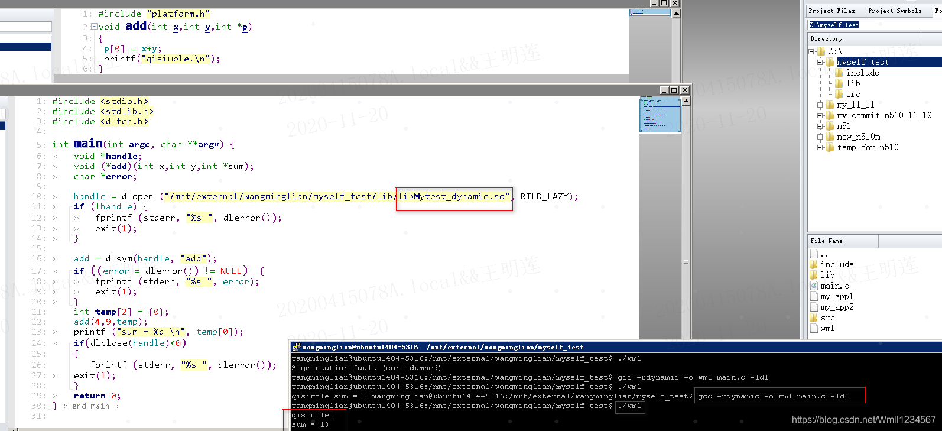Click the "« end main »" marker
The image size is (942, 431).
point(91,406)
